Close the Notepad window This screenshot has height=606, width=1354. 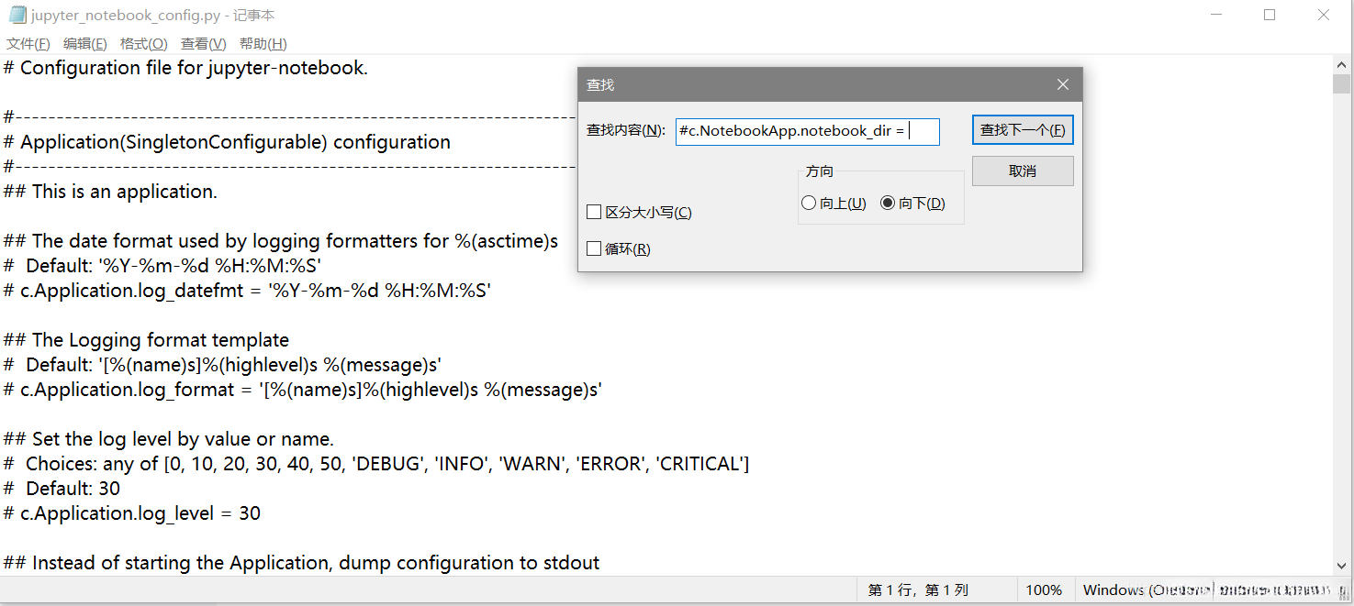coord(1324,16)
